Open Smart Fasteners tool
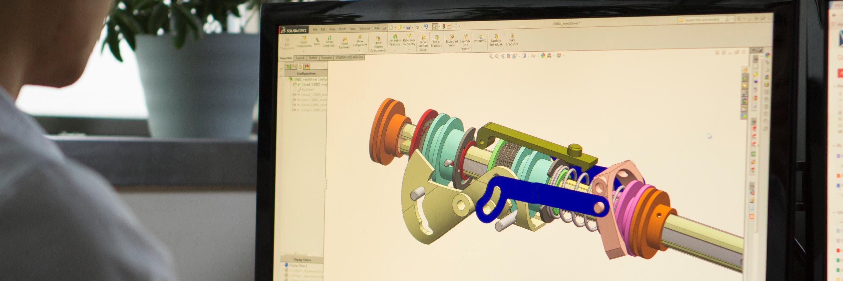This screenshot has width=843, height=281. pyautogui.click(x=345, y=43)
